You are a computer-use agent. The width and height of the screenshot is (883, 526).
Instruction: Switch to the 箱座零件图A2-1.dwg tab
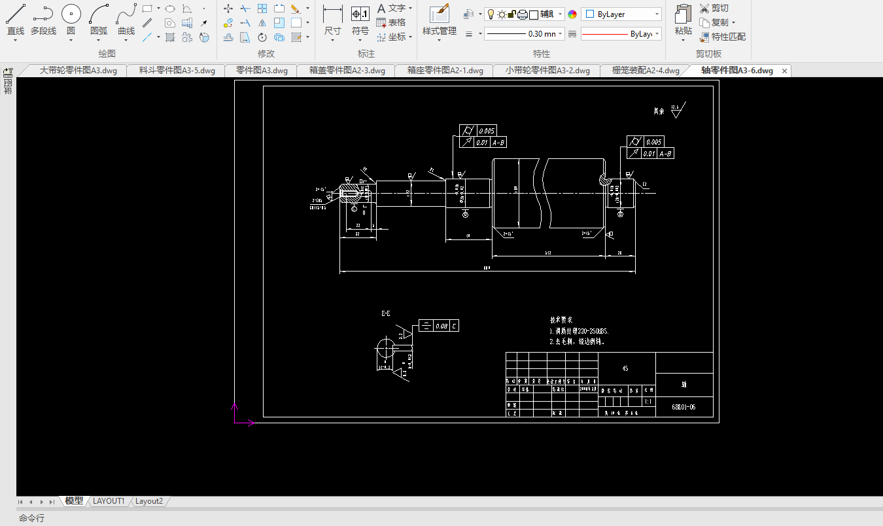(x=445, y=71)
